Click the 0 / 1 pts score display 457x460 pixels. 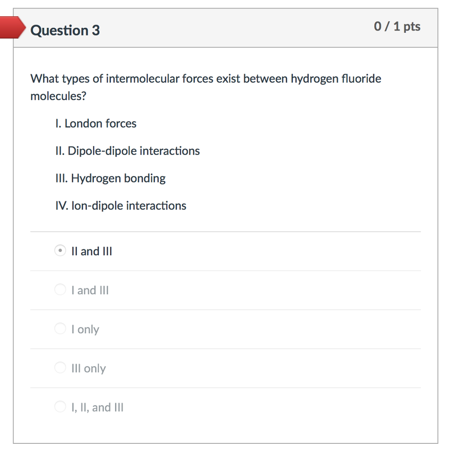(x=397, y=27)
